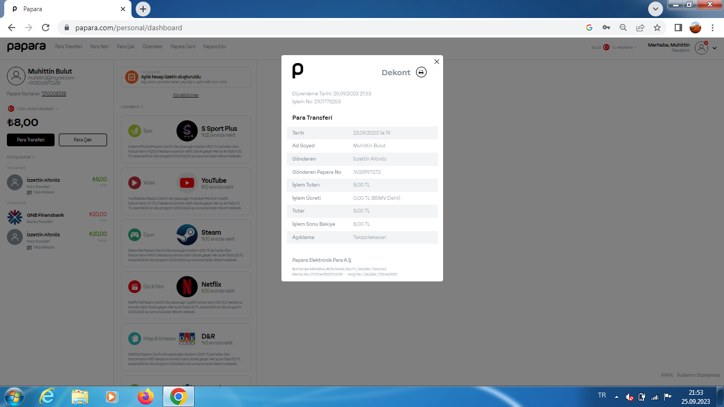Expand Türk Lirası Hesabım account selector
The image size is (724, 407).
[x=33, y=109]
